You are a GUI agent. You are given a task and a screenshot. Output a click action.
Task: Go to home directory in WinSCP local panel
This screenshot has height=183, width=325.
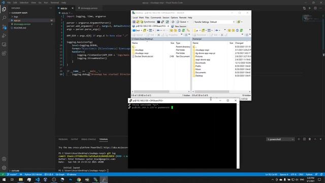click(x=179, y=30)
